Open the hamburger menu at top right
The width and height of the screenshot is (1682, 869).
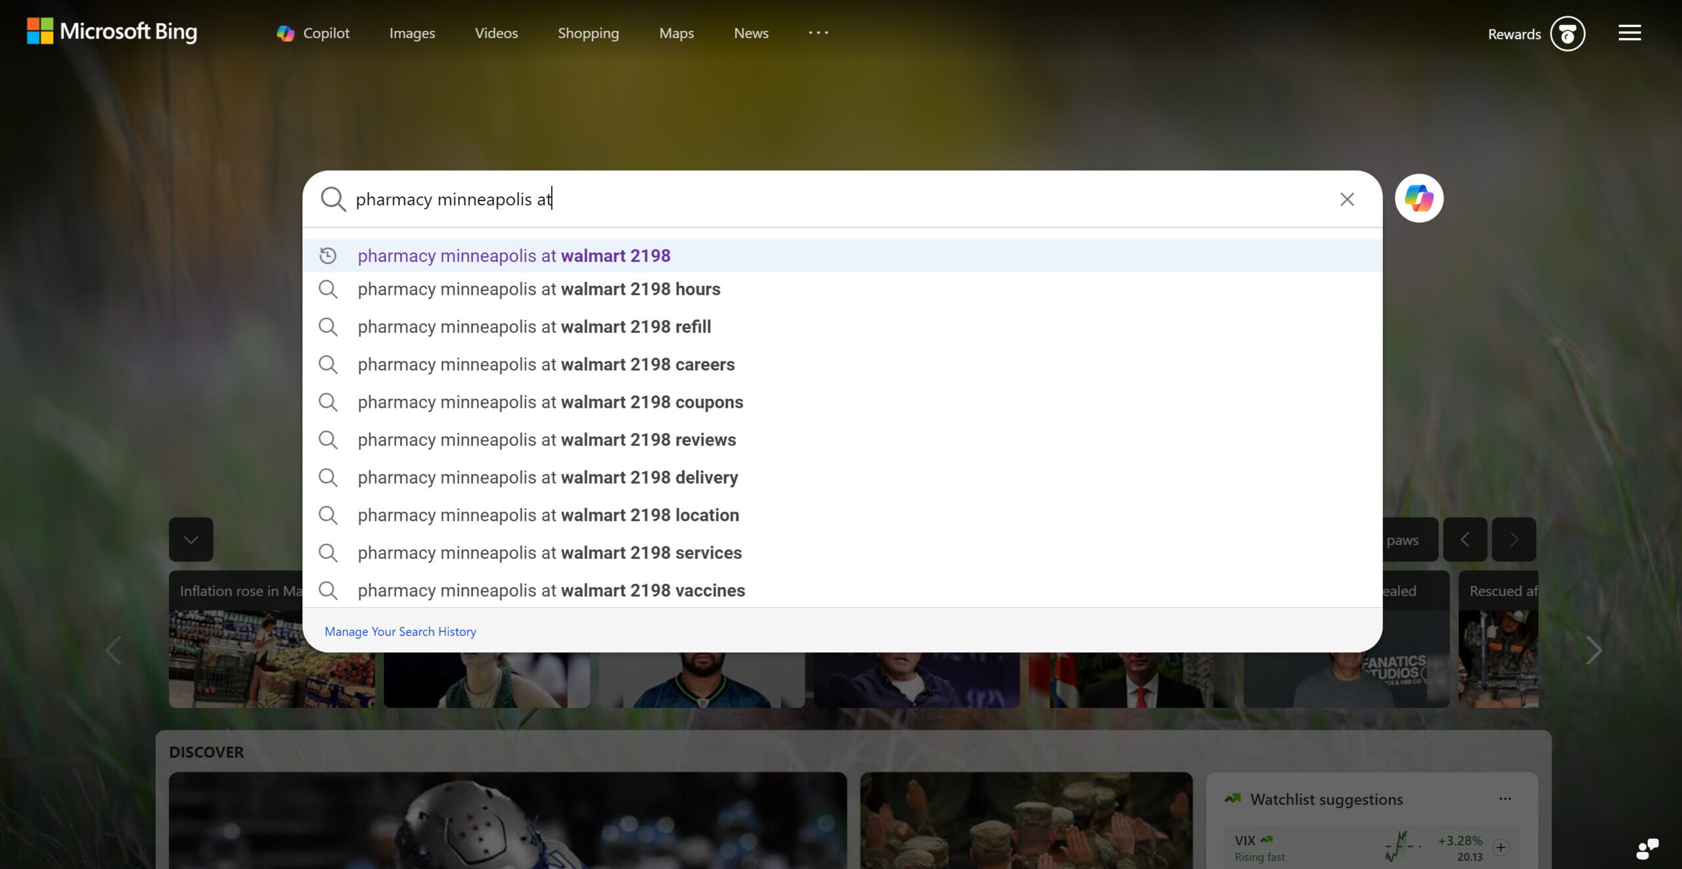click(1629, 32)
